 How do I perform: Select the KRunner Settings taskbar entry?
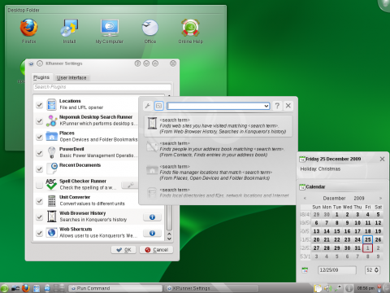[211, 288]
